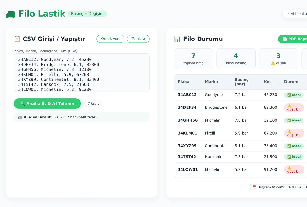
Task: Click the Değişim takvimi schedule pill
Action: coord(278,187)
